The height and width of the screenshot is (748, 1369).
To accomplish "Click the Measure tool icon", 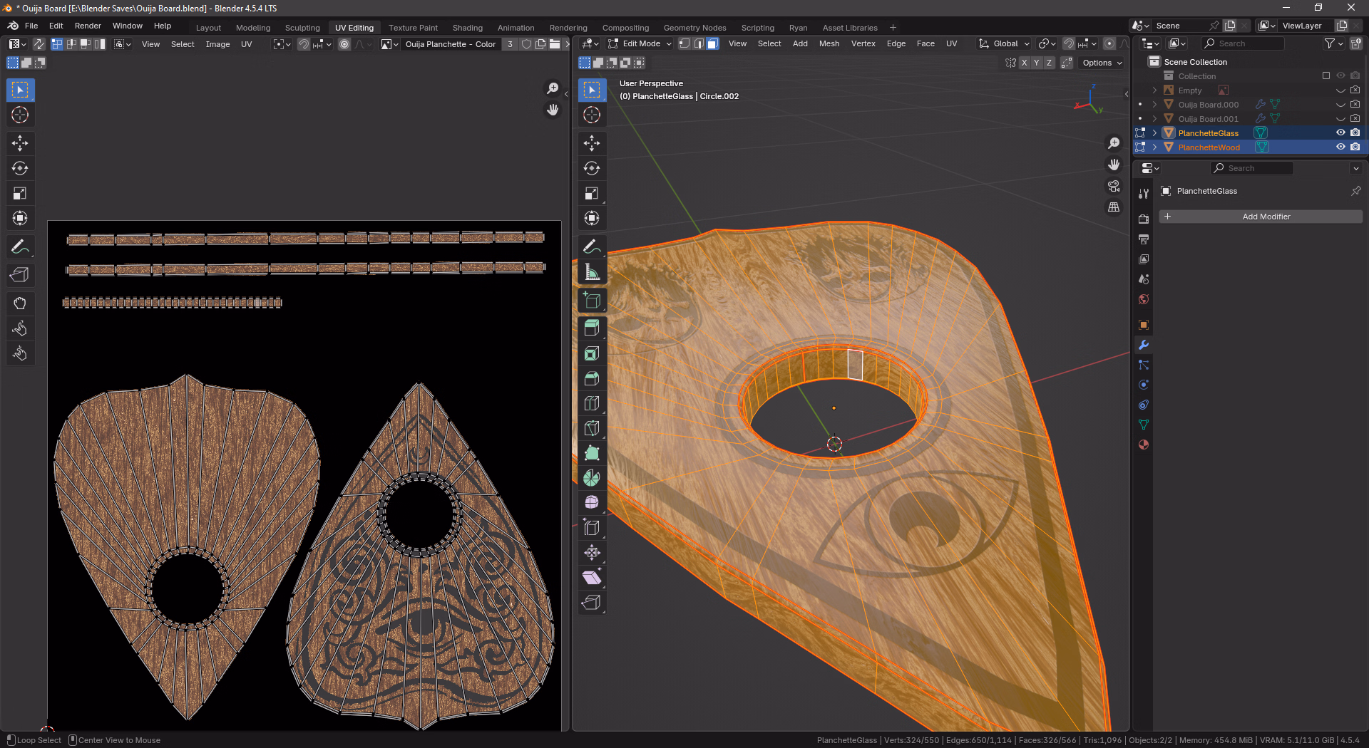I will point(591,271).
